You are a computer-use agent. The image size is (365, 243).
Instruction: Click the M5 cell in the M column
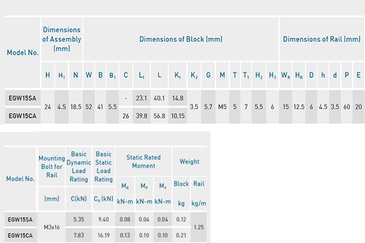tap(222, 107)
